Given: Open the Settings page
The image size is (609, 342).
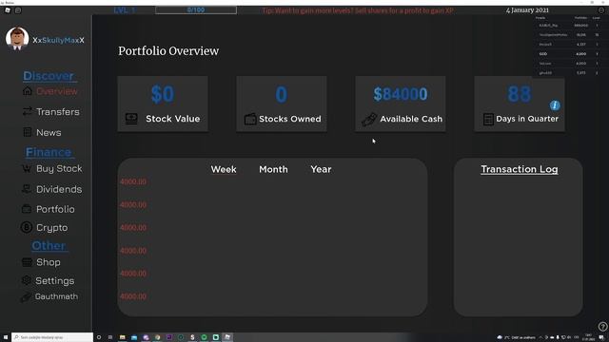Looking at the screenshot, I should point(55,281).
